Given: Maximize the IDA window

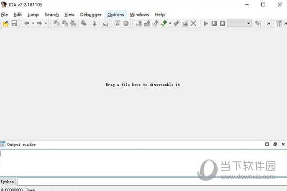Looking at the screenshot, I should [263, 4].
